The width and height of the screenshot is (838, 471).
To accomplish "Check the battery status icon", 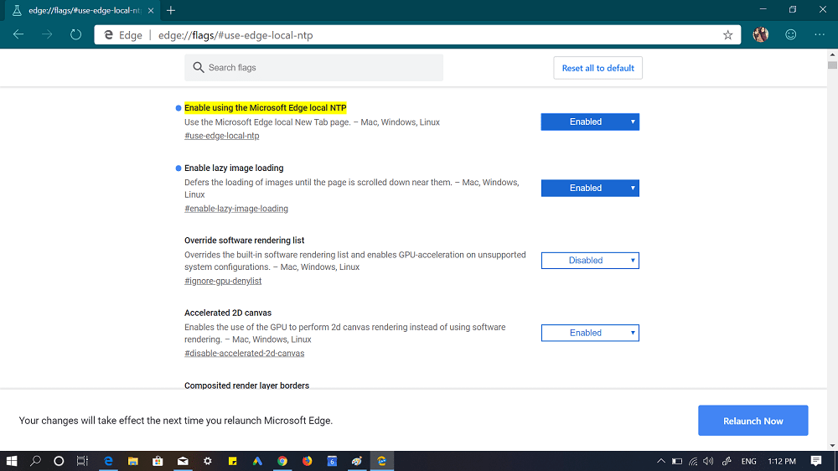I will pyautogui.click(x=677, y=461).
